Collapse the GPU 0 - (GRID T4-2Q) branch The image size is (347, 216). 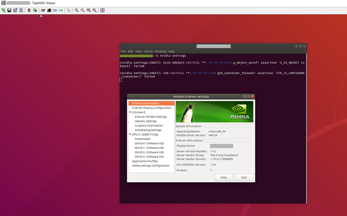pyautogui.click(x=130, y=134)
